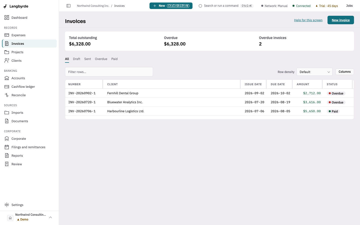This screenshot has width=360, height=225.
Task: Open Dashboard via its grid icon
Action: tap(7, 17)
